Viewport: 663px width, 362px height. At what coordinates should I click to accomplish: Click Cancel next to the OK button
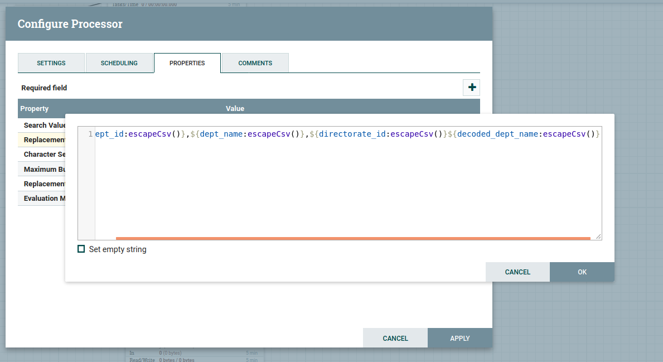coord(517,272)
